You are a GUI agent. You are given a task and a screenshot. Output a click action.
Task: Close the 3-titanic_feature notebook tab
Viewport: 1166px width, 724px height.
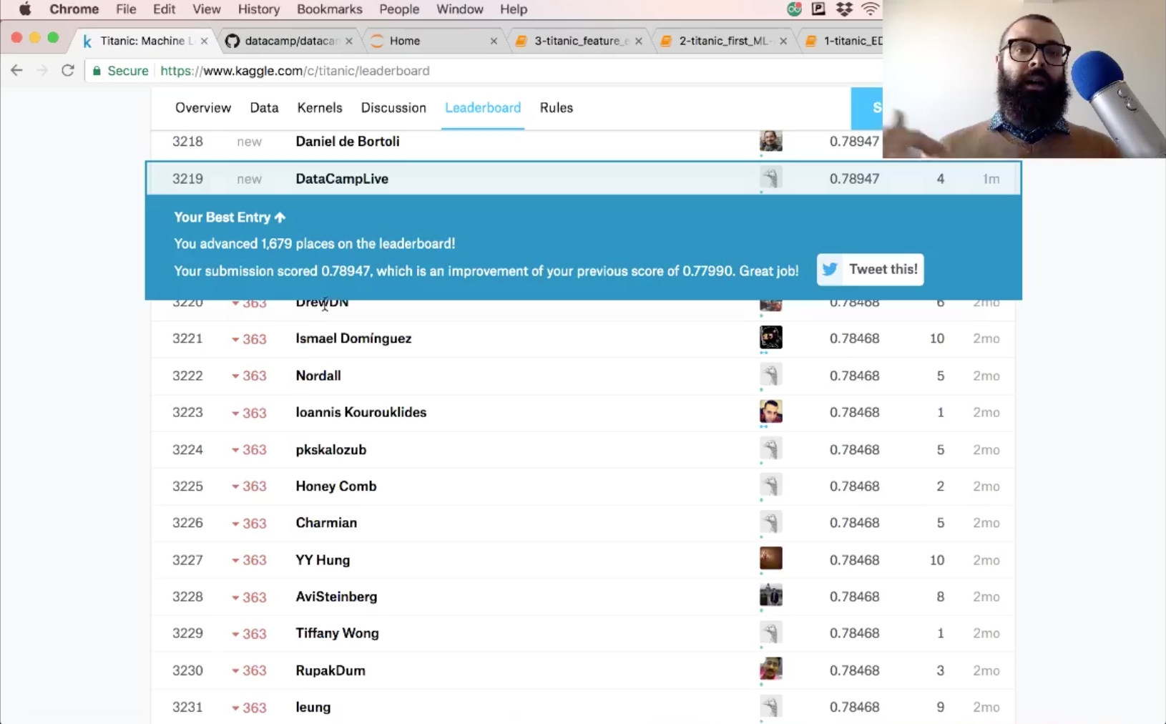coord(638,41)
